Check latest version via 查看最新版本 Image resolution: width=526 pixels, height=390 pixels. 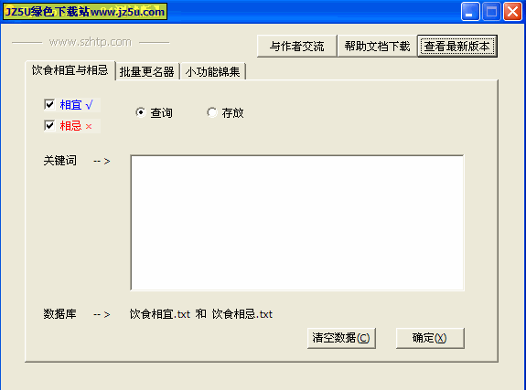[x=456, y=47]
